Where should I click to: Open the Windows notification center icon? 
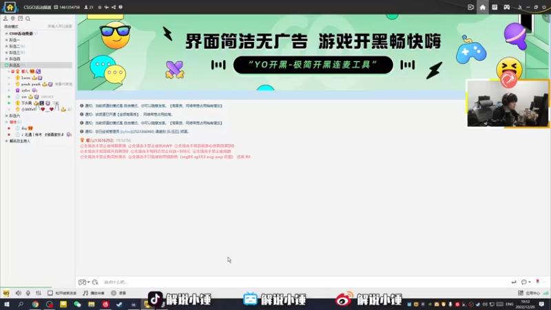coord(541,304)
